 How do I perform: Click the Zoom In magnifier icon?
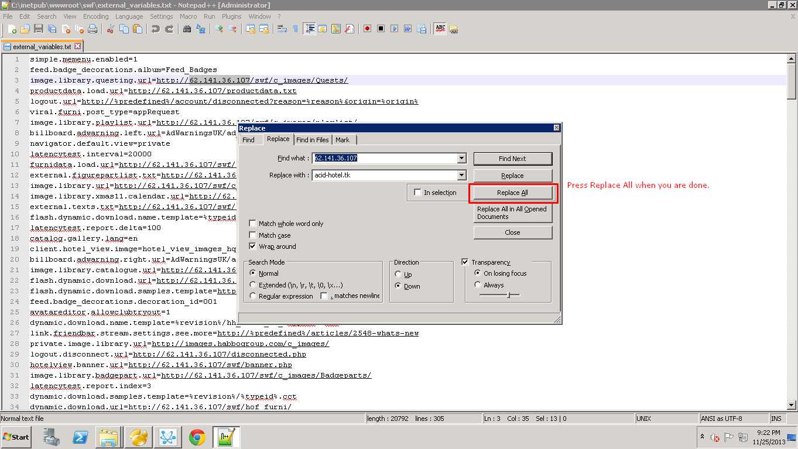tap(218, 29)
